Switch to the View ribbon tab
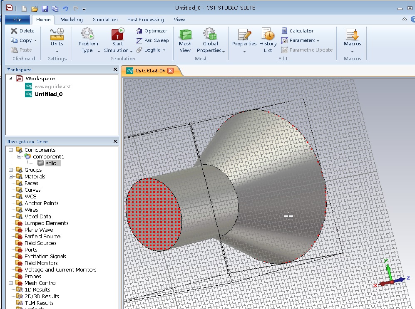The image size is (415, 309). coord(179,20)
